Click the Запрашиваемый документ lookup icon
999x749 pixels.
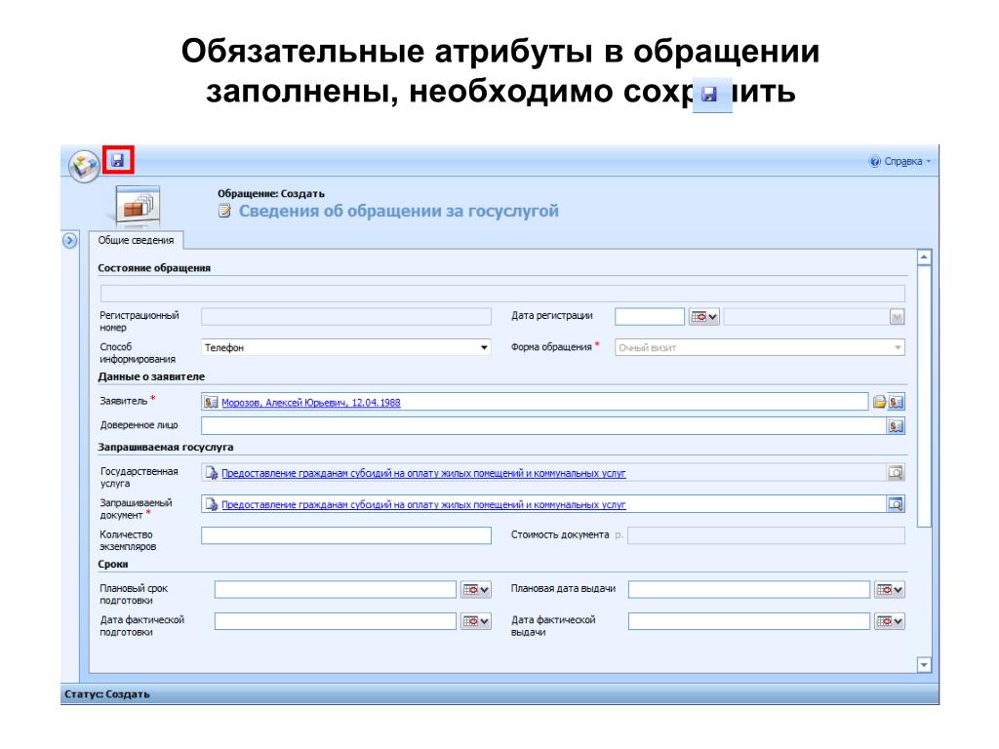tap(896, 504)
